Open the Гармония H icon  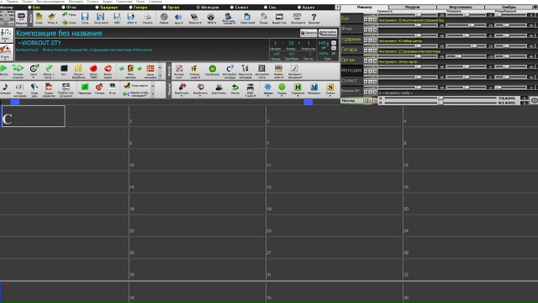click(298, 88)
